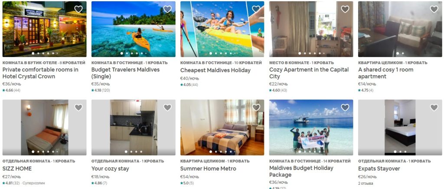Save SIZZ HOME listing with heart icon

pos(78,108)
